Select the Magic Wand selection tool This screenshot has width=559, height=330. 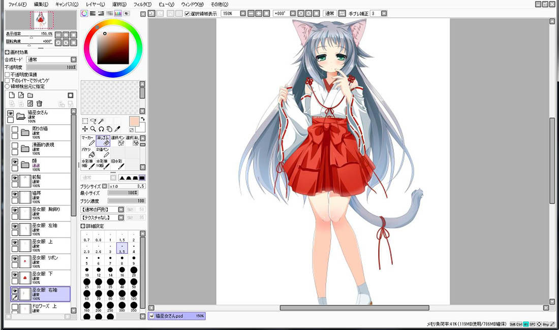pos(101,121)
